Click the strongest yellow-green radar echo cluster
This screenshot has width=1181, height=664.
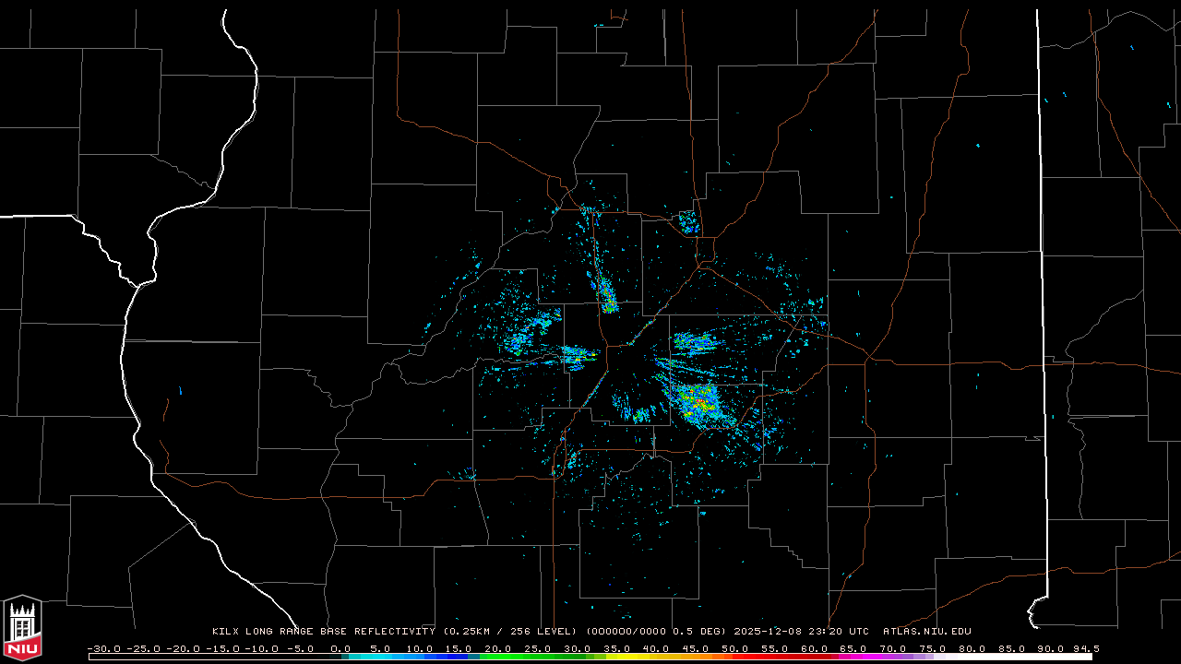tap(698, 402)
